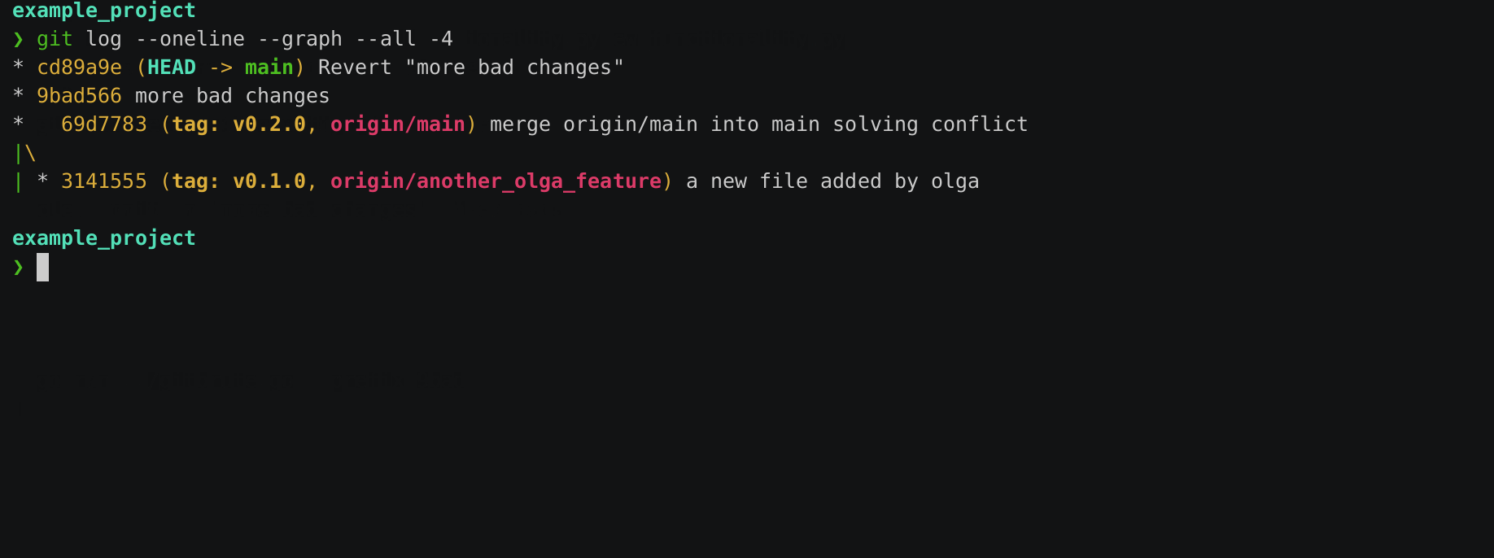
Task: Place cursor at terminal cursor block
Action: (x=42, y=267)
